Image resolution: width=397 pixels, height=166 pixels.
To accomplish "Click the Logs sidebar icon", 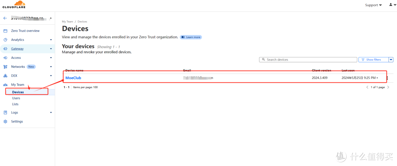I will pyautogui.click(x=5, y=112).
